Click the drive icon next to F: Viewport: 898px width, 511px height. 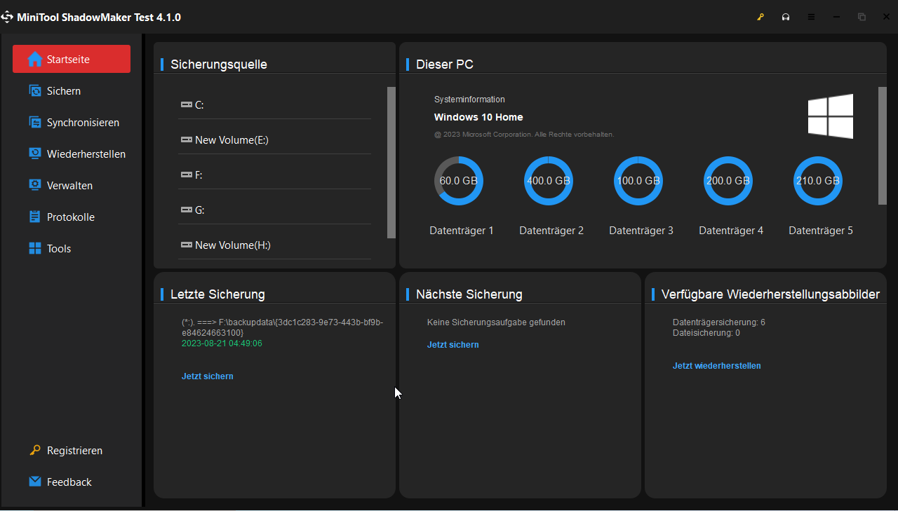pos(186,175)
